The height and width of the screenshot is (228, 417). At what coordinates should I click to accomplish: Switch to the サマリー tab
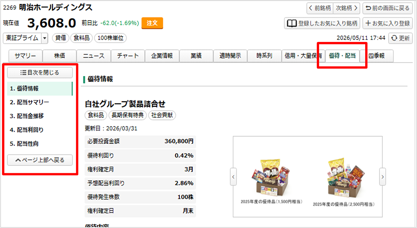click(x=25, y=56)
